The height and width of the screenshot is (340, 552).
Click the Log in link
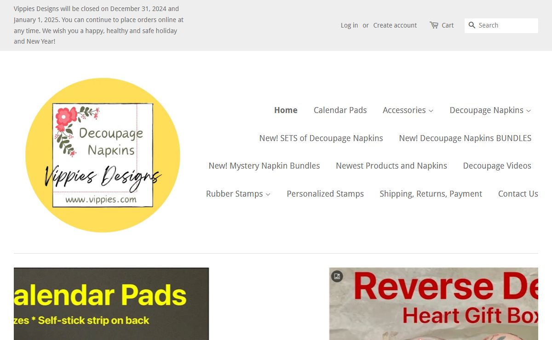pyautogui.click(x=349, y=25)
